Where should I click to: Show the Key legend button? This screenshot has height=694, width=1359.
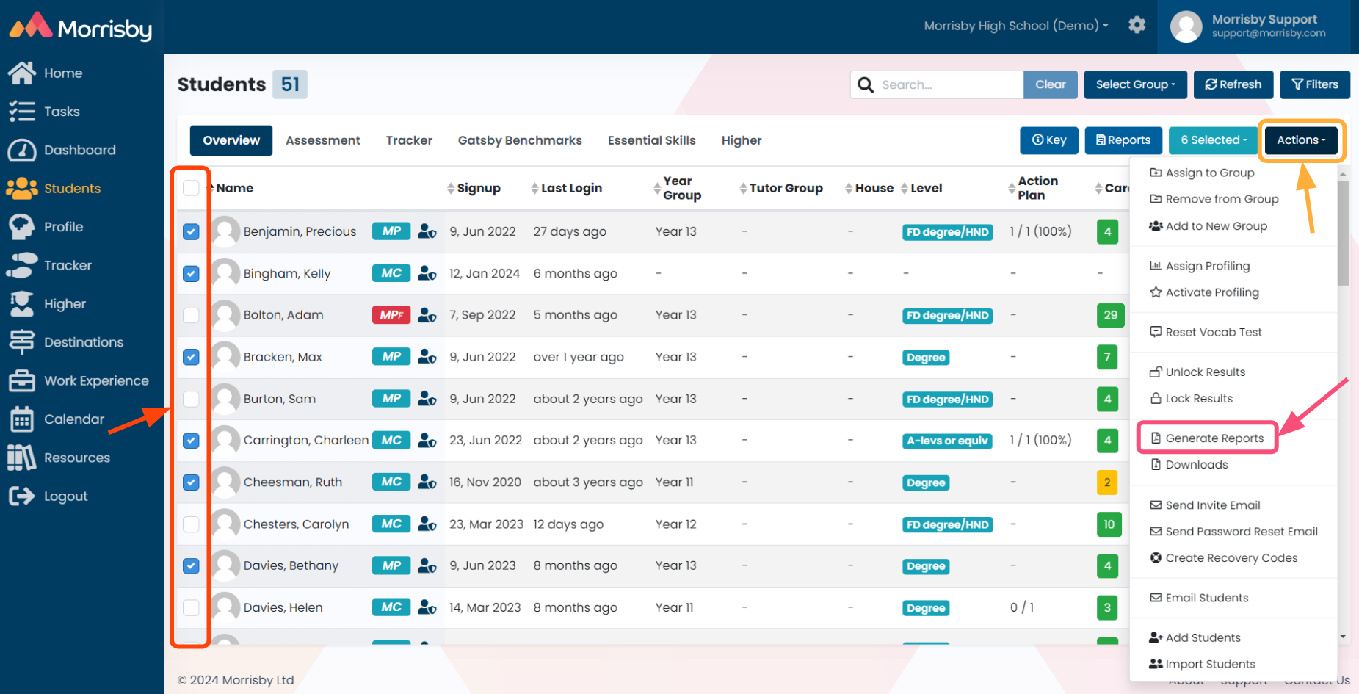1049,140
